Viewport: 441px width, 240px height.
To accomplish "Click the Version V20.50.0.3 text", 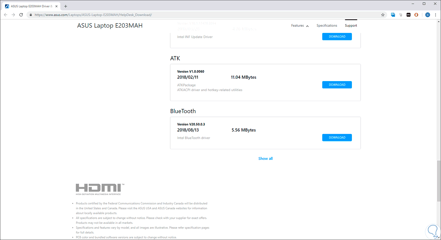I will 191,124.
